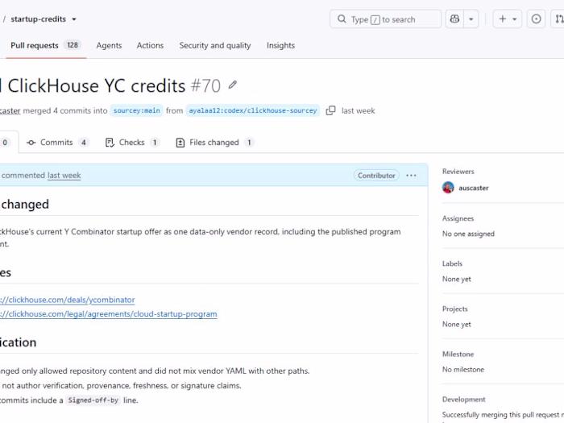Image resolution: width=564 pixels, height=423 pixels.
Task: Click the search magnifier icon
Action: 342,19
